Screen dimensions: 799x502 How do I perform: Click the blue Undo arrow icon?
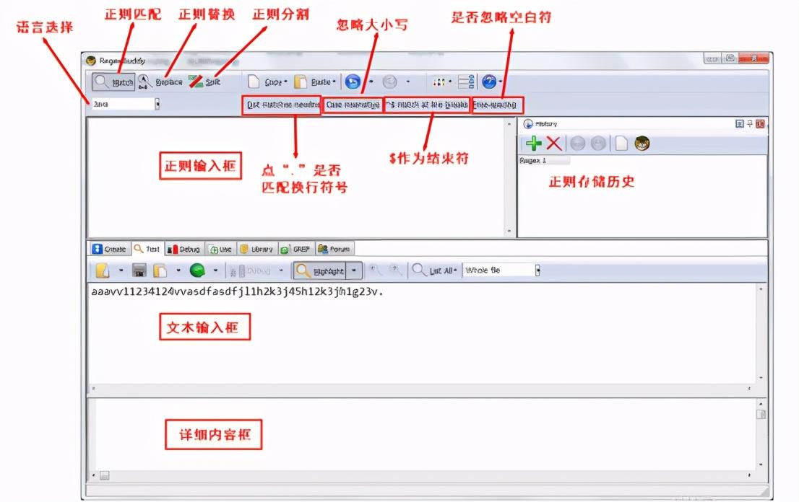pyautogui.click(x=353, y=82)
